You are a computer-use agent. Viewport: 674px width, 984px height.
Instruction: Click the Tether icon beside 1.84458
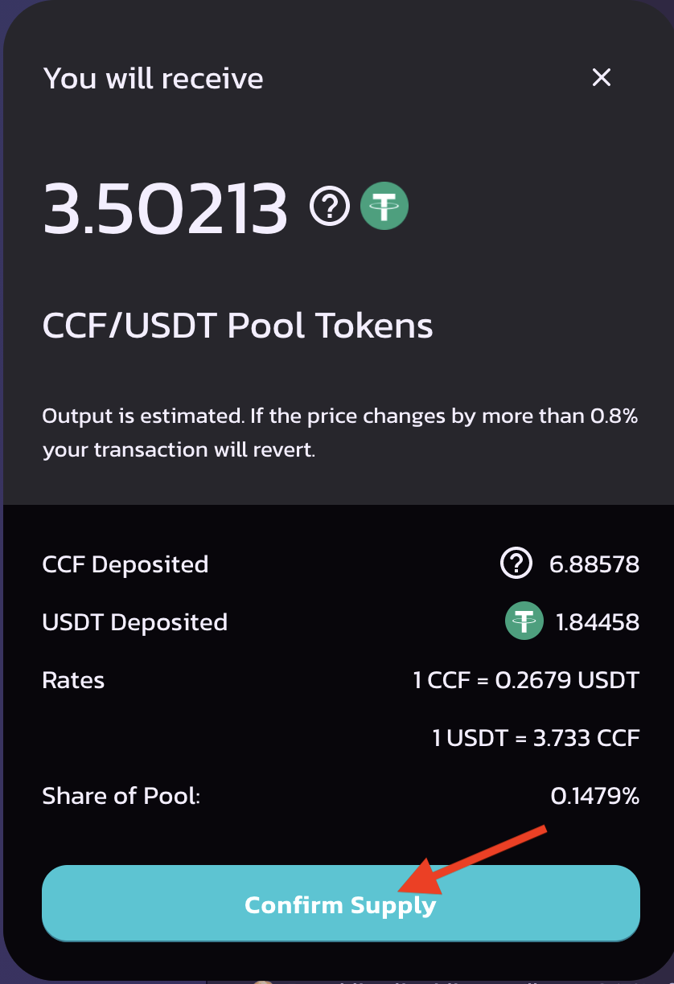[523, 621]
